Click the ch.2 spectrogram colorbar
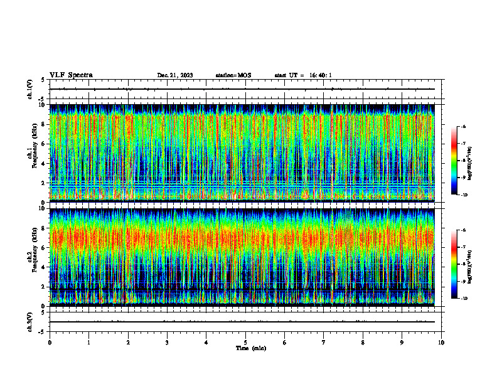 coord(454,264)
